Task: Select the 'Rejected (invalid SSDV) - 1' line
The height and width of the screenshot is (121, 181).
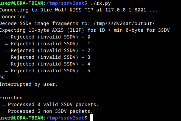Action: pyautogui.click(x=50, y=44)
